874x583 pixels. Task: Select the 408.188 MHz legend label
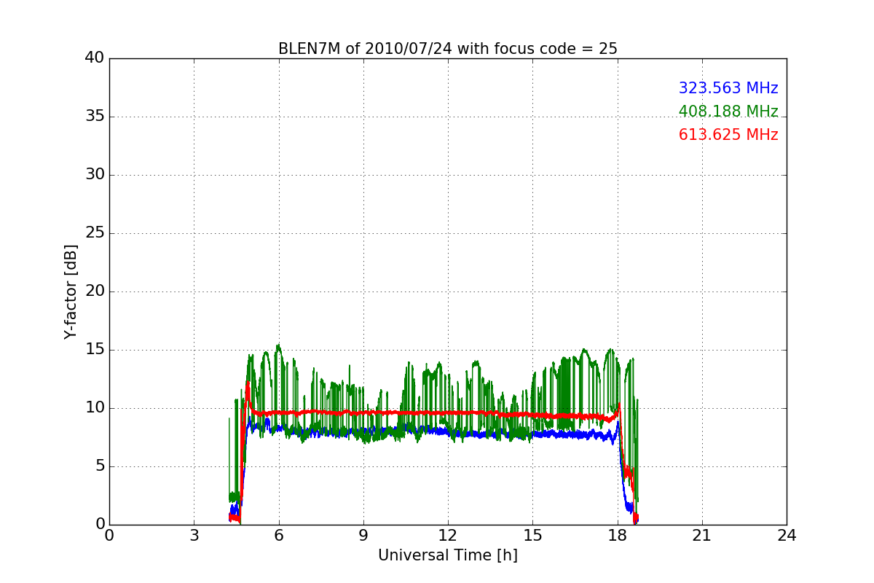pos(728,111)
